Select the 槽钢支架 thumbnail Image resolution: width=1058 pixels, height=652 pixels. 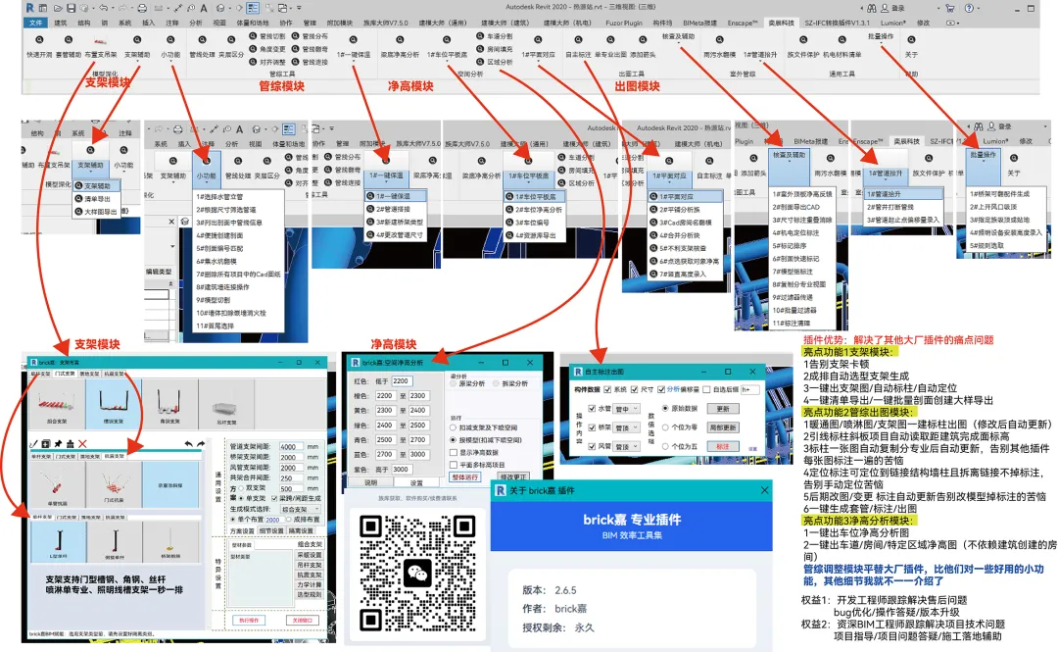(x=114, y=403)
